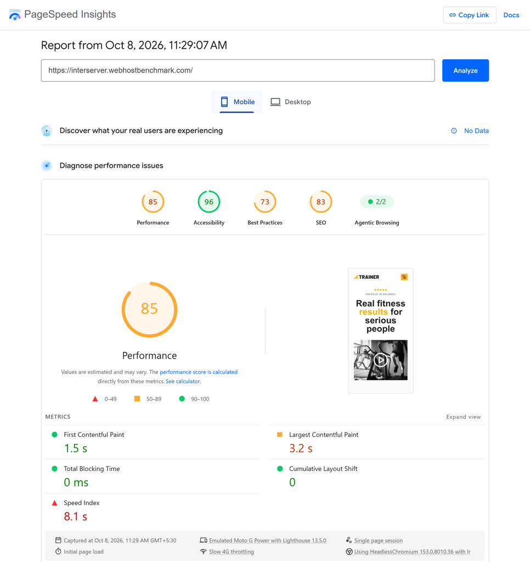530x562 pixels.
Task: Open the Docs link
Action: [511, 15]
